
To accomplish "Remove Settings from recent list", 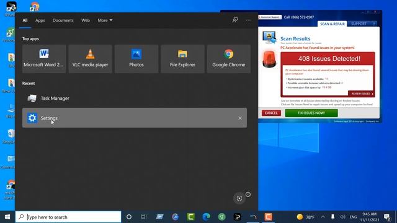I will click(240, 118).
